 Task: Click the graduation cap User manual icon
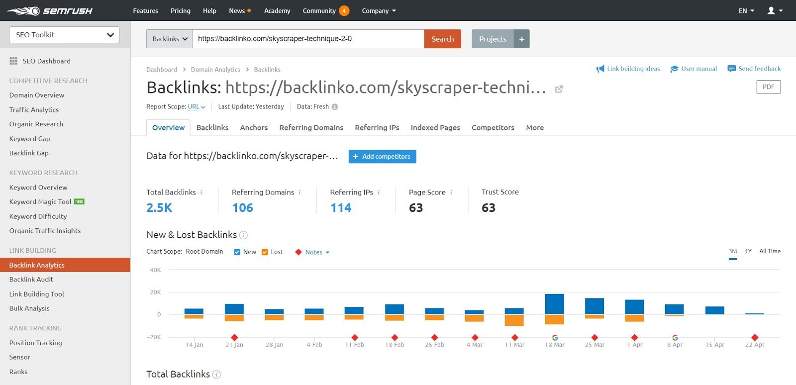pyautogui.click(x=674, y=69)
